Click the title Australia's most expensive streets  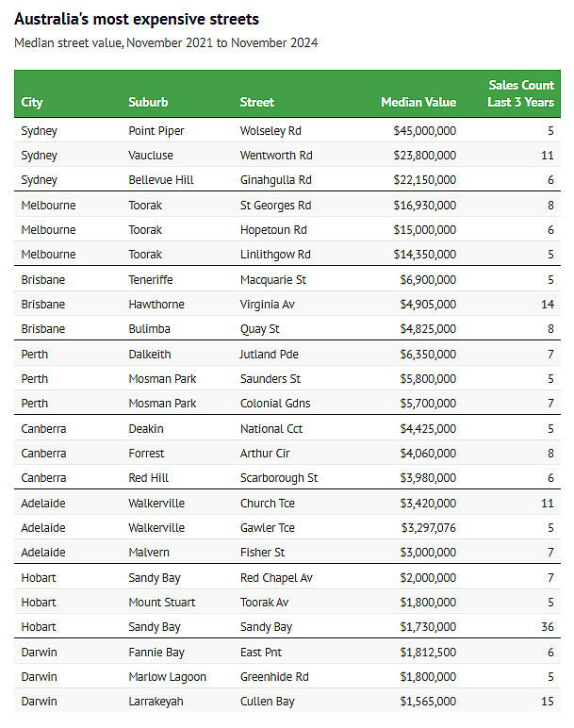(x=137, y=19)
